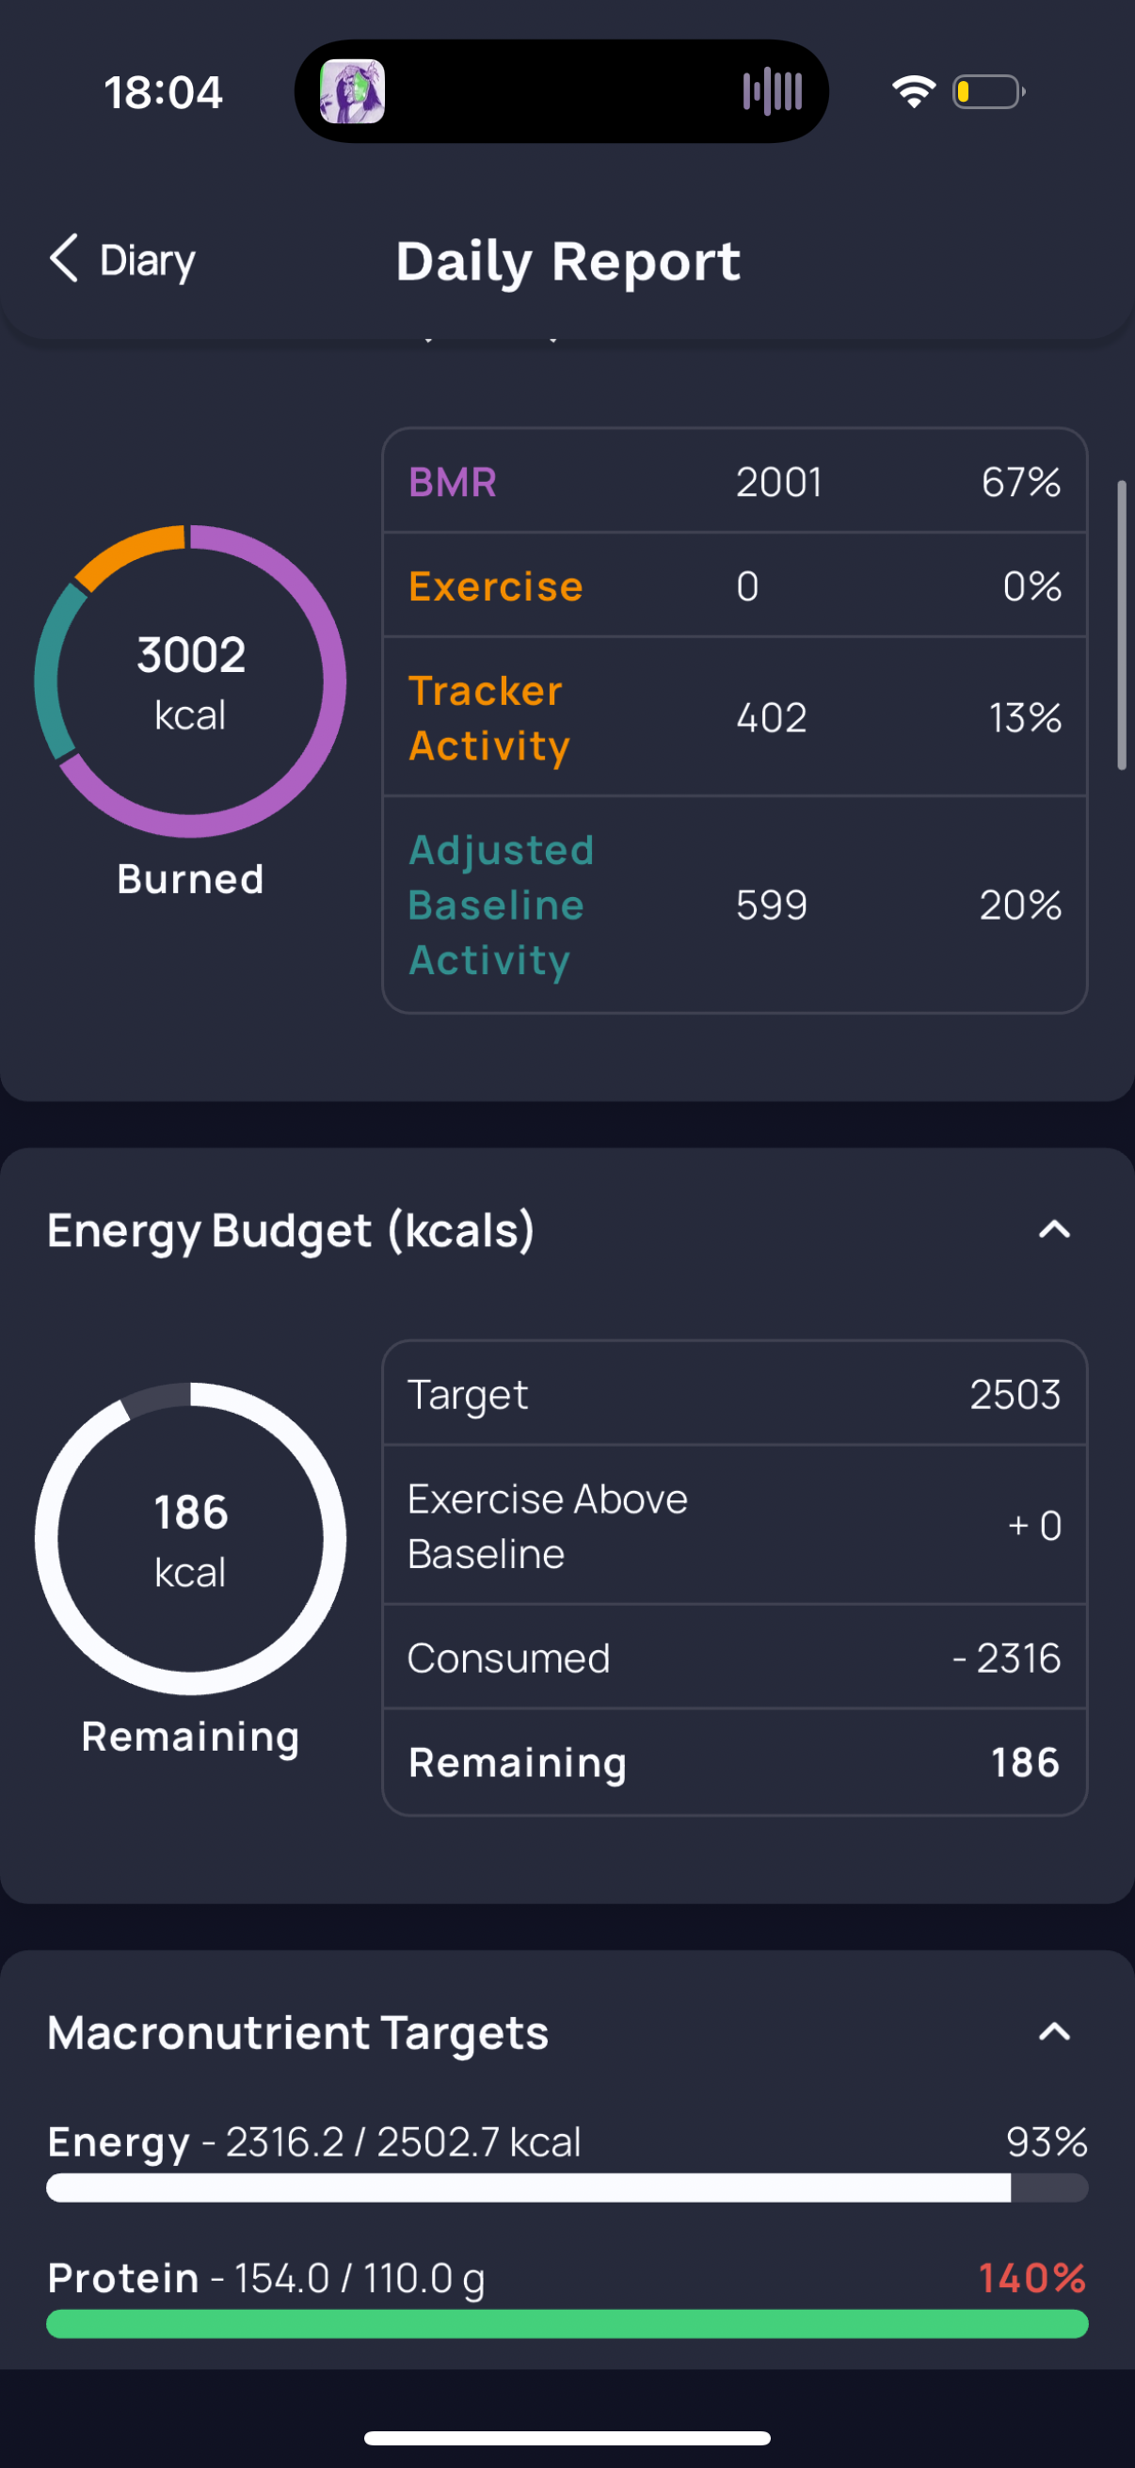Tap the 186 kcal Remaining ring chart
The image size is (1135, 2468).
point(191,1539)
